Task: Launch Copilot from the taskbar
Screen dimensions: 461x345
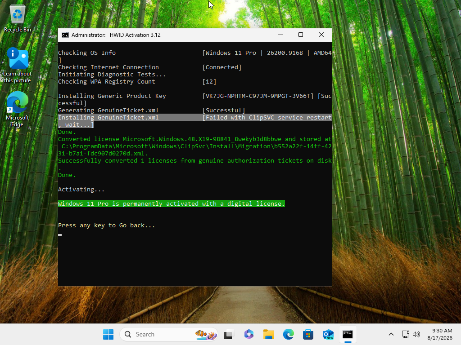Action: coord(249,334)
